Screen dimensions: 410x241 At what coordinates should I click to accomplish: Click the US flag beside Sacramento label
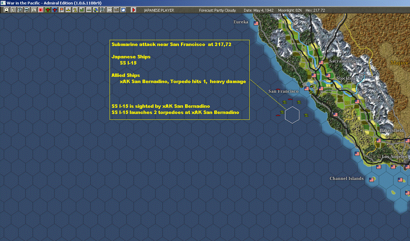(x=321, y=62)
